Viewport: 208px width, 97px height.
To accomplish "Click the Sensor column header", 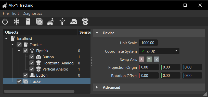I will 84,32.
